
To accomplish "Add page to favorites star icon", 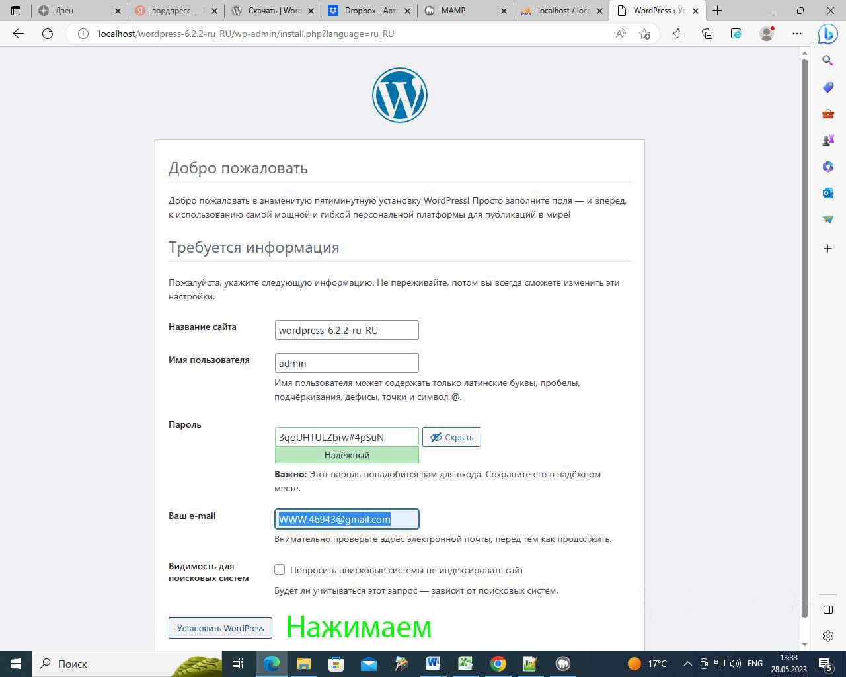I will click(x=645, y=34).
